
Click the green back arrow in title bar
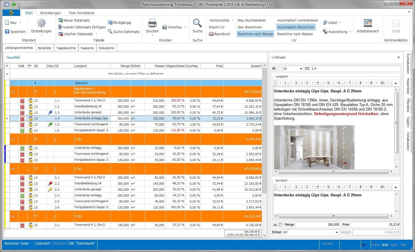pyautogui.click(x=14, y=5)
